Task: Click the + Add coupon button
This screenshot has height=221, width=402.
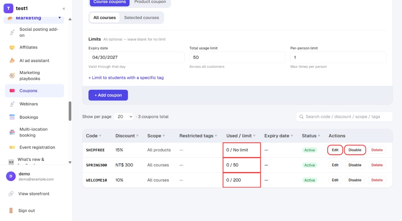Action: 108,95
